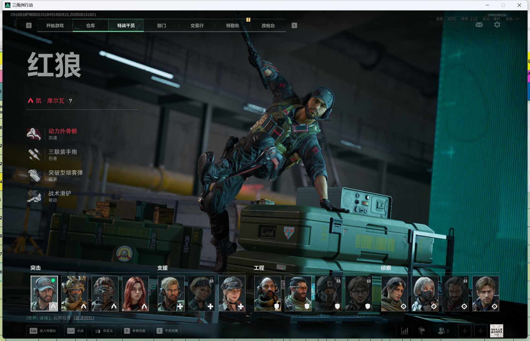Viewport: 530px width, 341px height.
Task: Click the 查看技能 button
Action: [x=135, y=331]
